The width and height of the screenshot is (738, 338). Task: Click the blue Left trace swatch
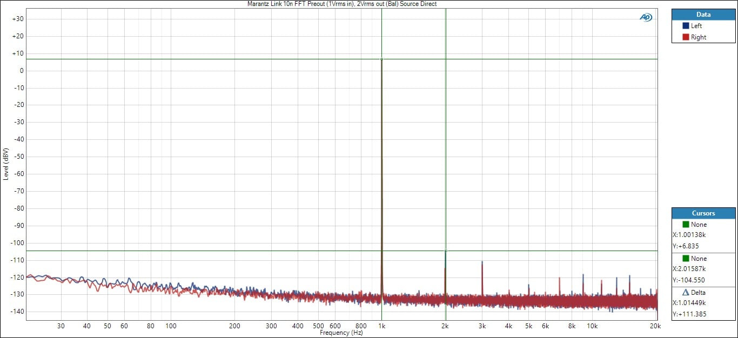click(685, 26)
